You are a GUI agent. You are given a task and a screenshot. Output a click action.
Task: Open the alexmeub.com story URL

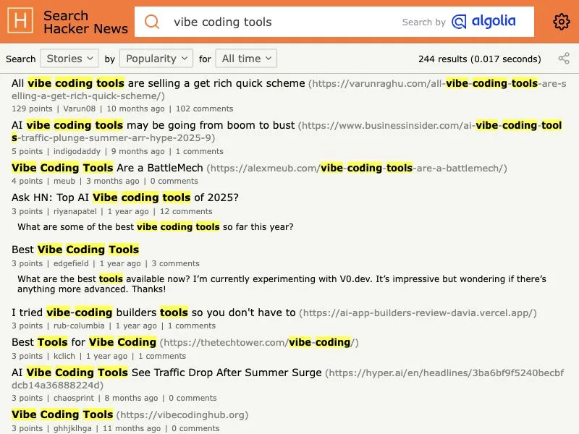357,169
